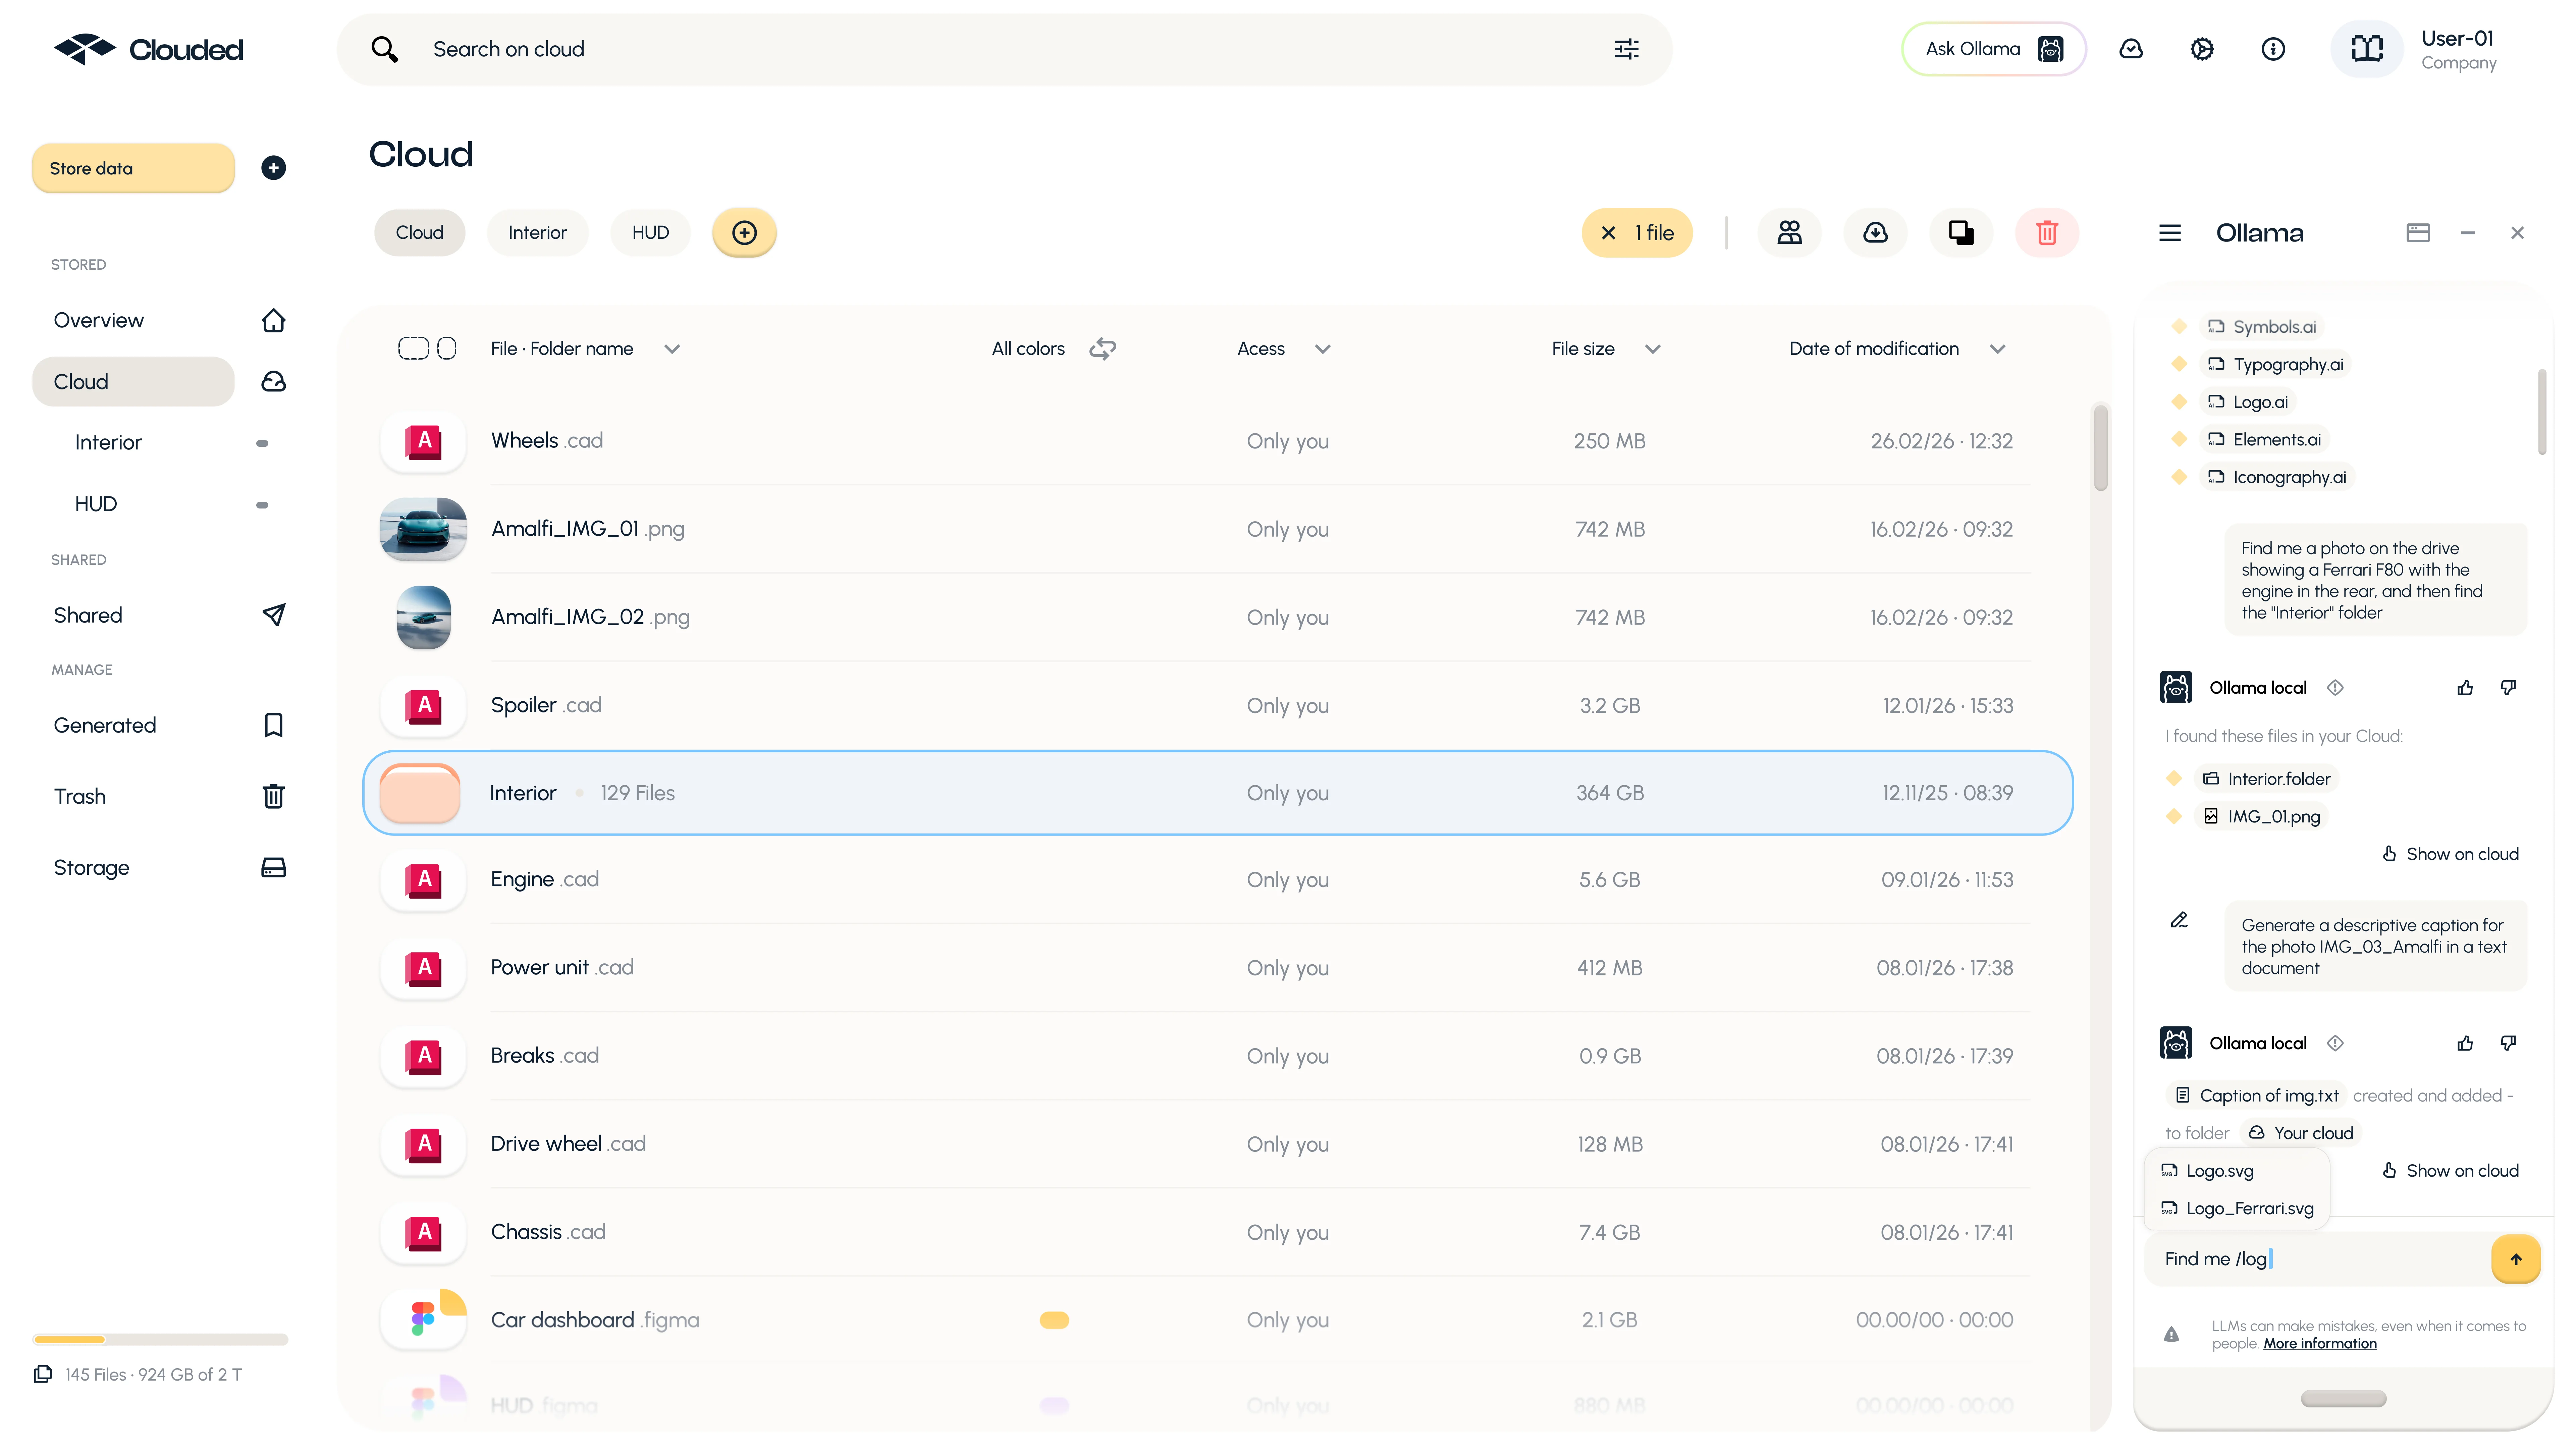The width and height of the screenshot is (2576, 1449).
Task: Copy the selected file icon
Action: pyautogui.click(x=1961, y=233)
